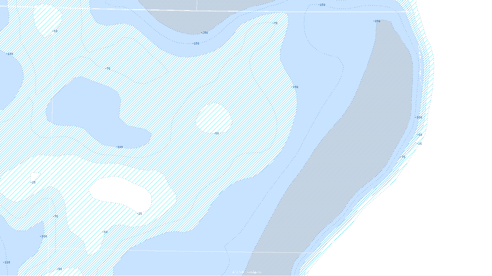Select the -150 label in the bottom-left corner
The width and height of the screenshot is (492, 276).
tap(6, 263)
